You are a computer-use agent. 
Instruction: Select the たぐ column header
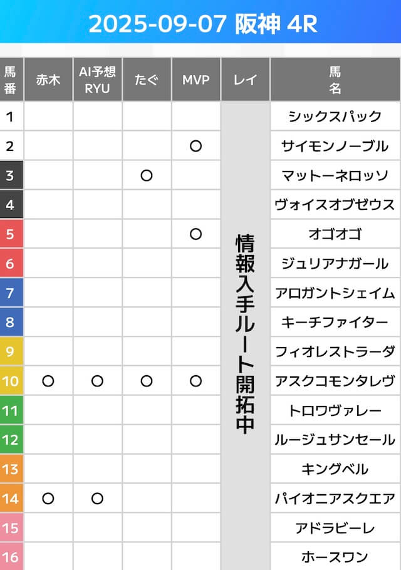point(147,80)
